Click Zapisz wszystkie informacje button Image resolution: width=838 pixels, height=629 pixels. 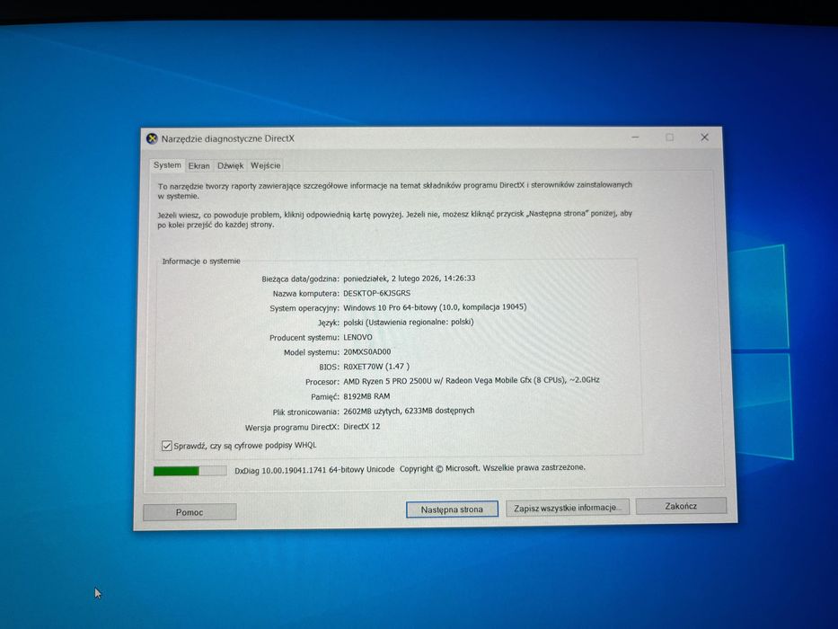568,507
